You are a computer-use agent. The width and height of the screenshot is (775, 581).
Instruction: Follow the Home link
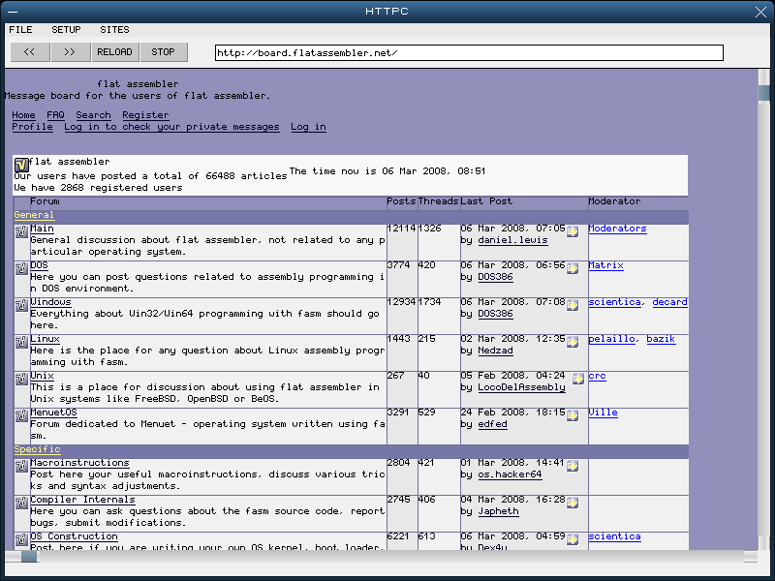[x=23, y=115]
